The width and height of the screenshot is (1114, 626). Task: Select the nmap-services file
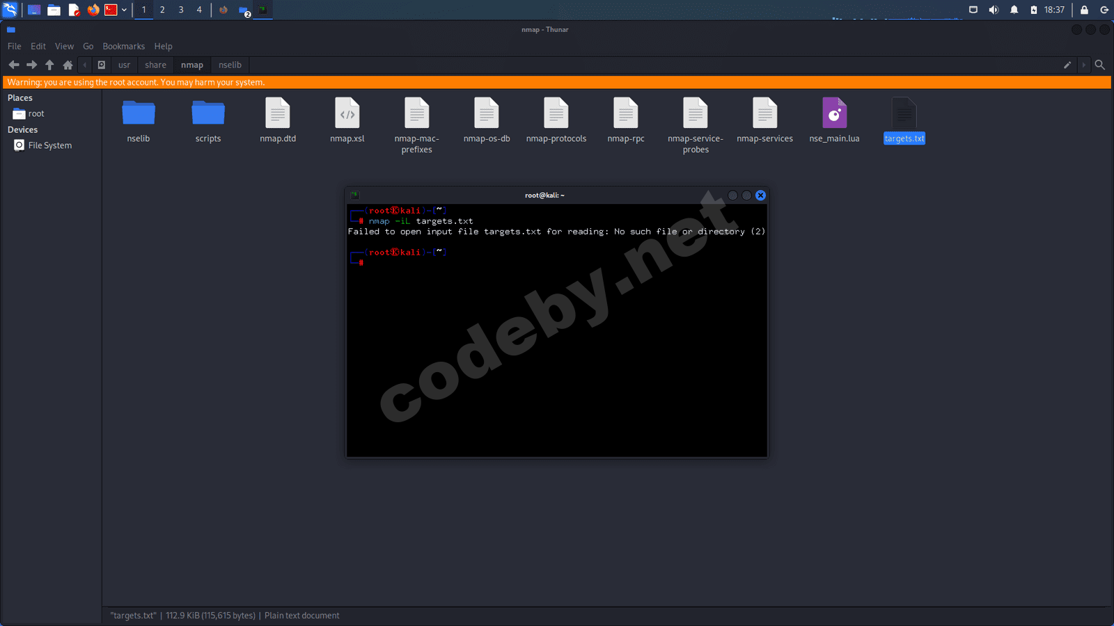765,121
